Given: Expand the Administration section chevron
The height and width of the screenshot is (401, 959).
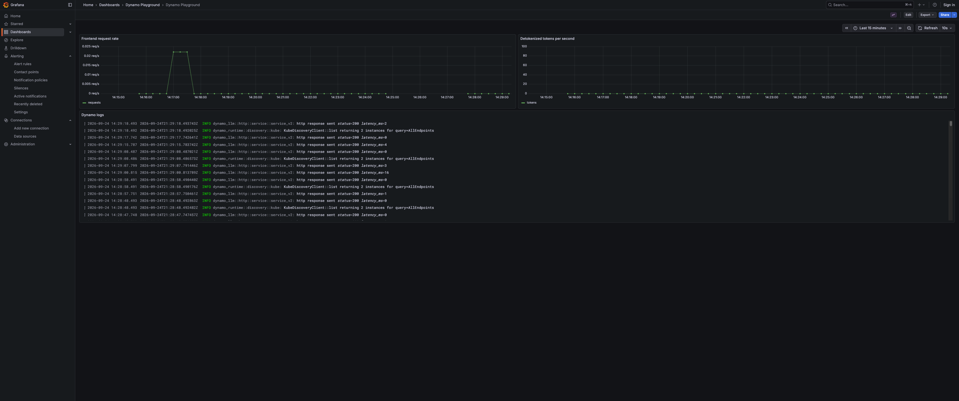Looking at the screenshot, I should click(x=70, y=144).
